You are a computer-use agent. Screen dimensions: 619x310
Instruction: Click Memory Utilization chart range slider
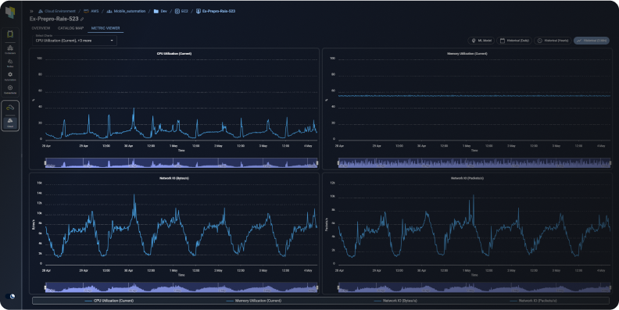coord(474,163)
